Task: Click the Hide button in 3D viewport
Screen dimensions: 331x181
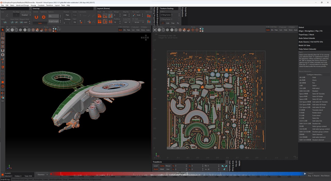Action: pyautogui.click(x=138, y=30)
